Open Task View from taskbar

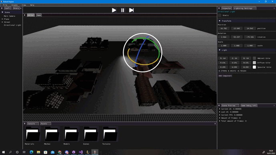coord(24,152)
